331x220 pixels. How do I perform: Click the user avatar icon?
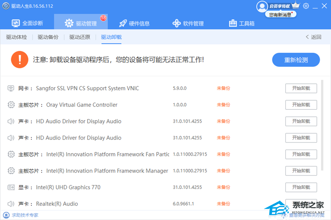[x=262, y=6]
